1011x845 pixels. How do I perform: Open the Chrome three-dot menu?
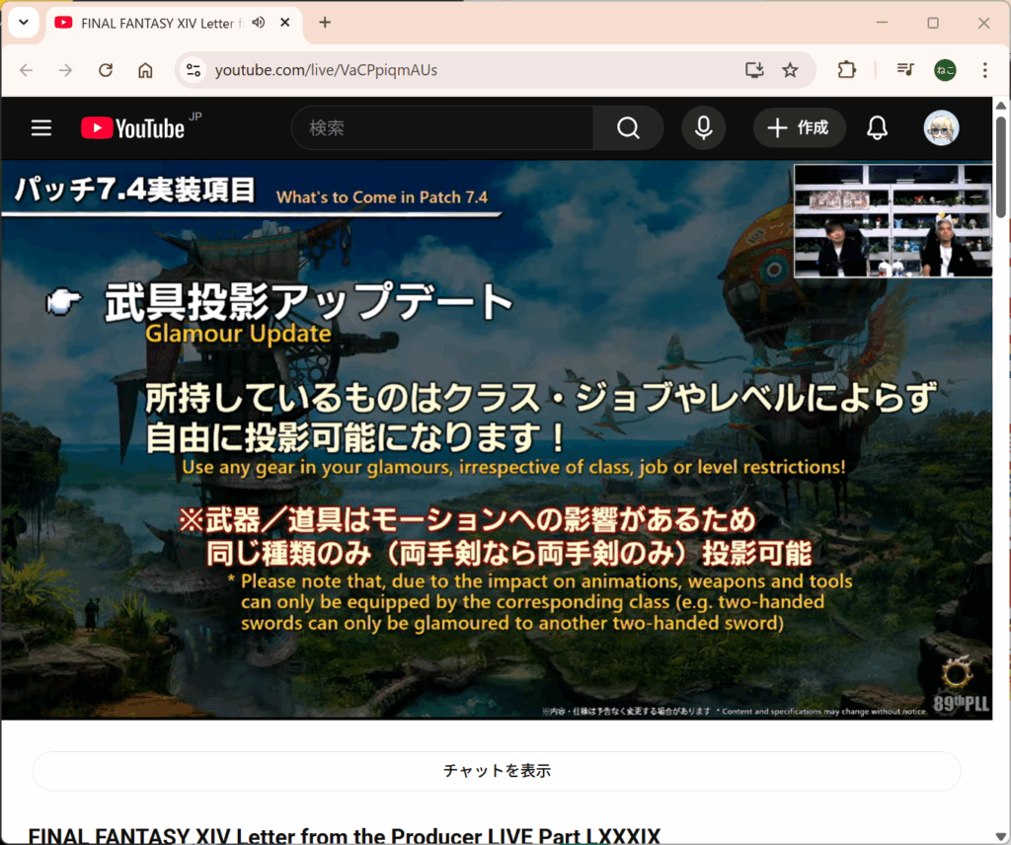coord(984,70)
